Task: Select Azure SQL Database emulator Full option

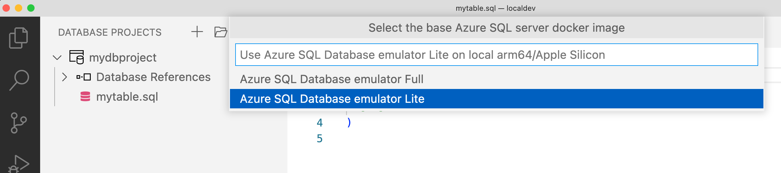Action: click(x=332, y=79)
